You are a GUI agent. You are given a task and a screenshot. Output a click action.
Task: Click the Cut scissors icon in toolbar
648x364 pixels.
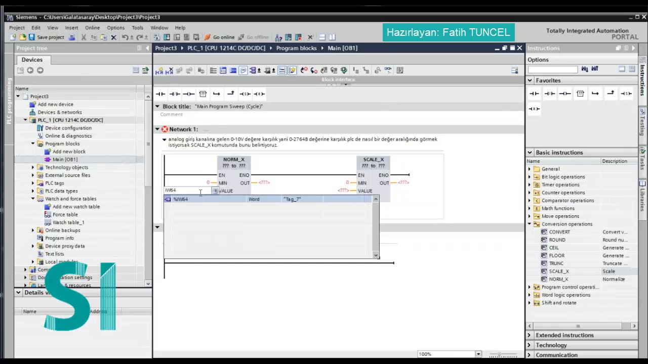click(x=84, y=37)
